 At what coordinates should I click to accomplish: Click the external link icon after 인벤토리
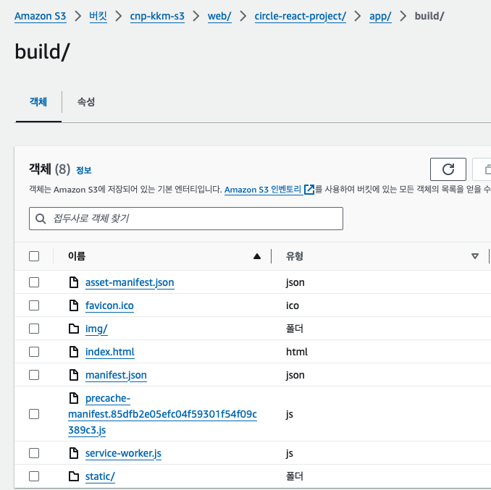[309, 190]
